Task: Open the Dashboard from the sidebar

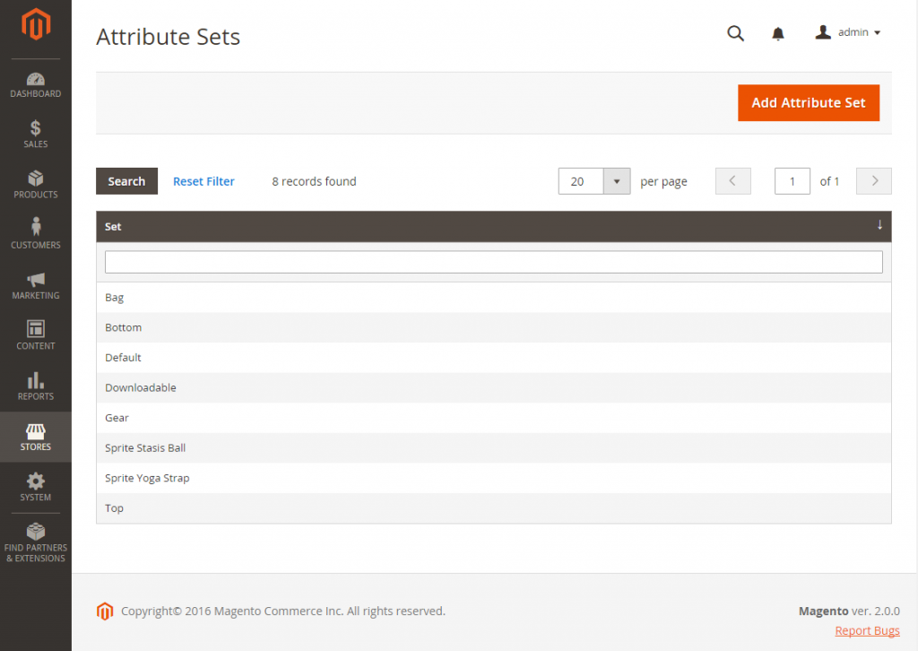Action: point(36,84)
